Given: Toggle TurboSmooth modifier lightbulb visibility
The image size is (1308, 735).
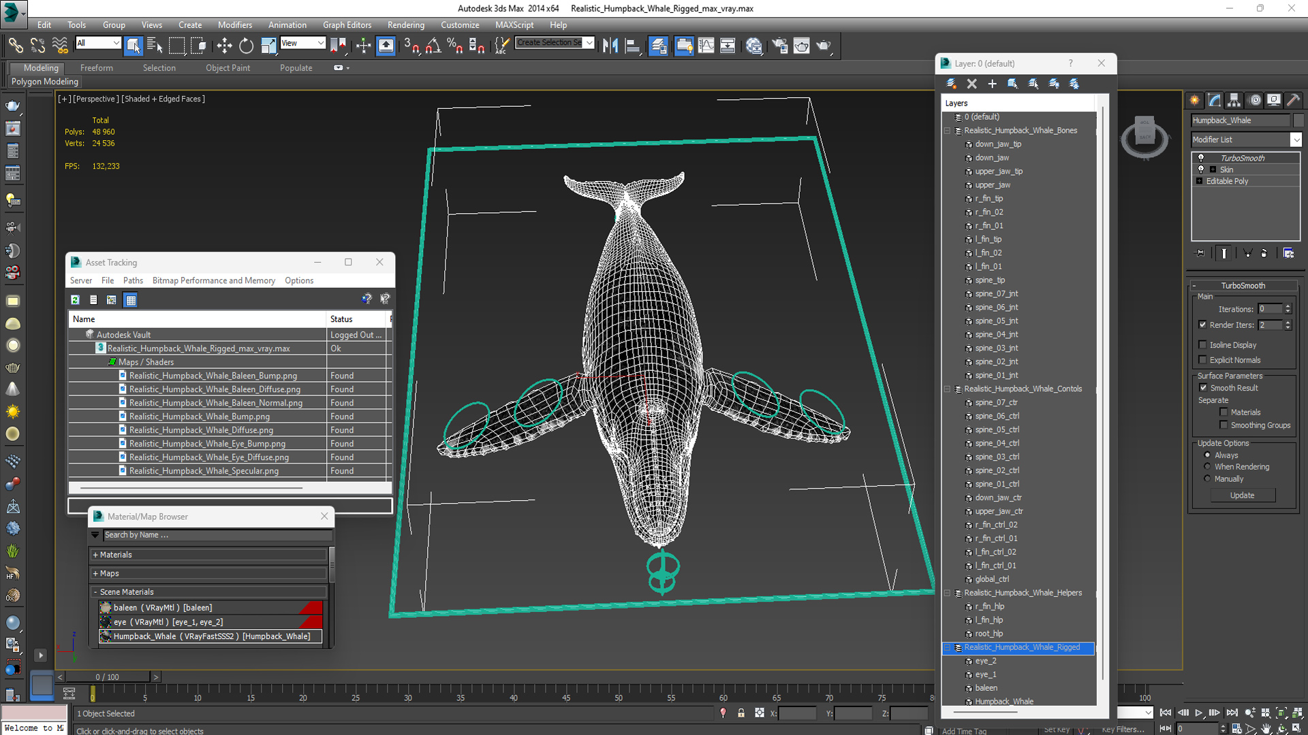Looking at the screenshot, I should tap(1201, 158).
